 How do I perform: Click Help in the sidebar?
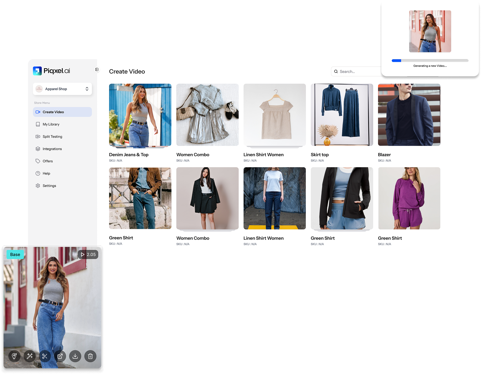point(46,173)
